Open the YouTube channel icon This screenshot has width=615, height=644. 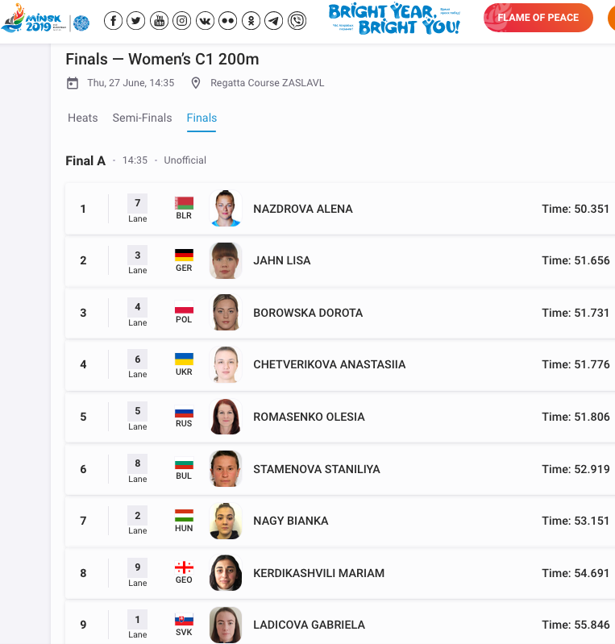pyautogui.click(x=160, y=21)
